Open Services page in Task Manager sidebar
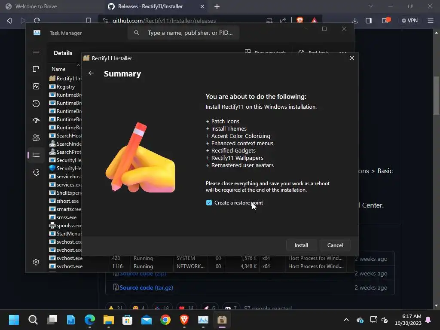This screenshot has width=440, height=330. [x=36, y=172]
